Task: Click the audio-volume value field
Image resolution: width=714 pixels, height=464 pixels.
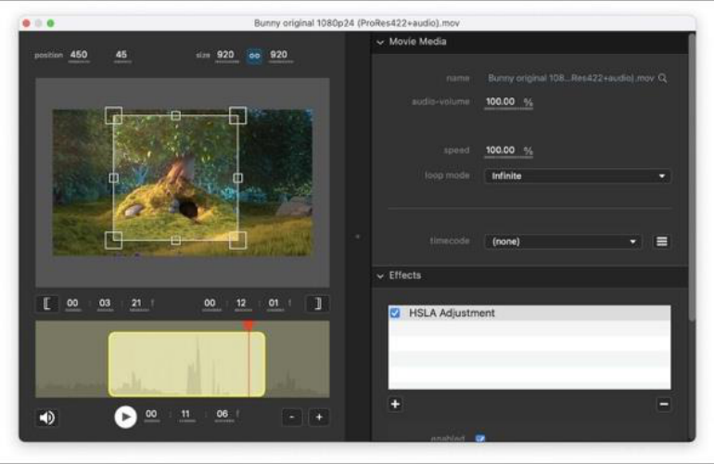Action: click(x=501, y=102)
